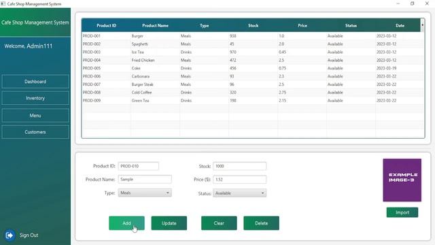Sort by the Status column header

[351, 26]
